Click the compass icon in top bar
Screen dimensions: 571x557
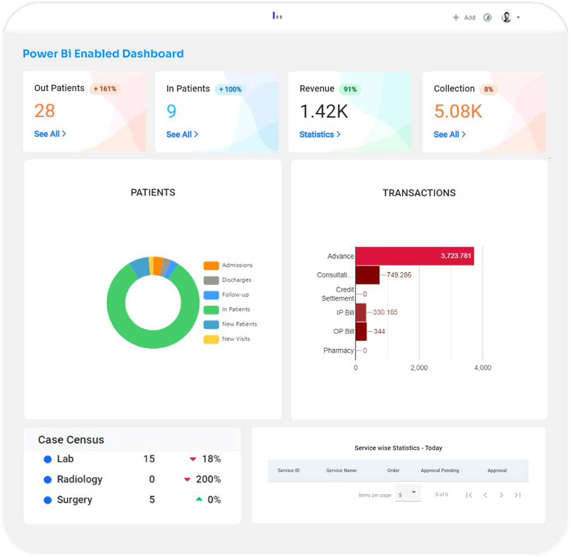488,18
